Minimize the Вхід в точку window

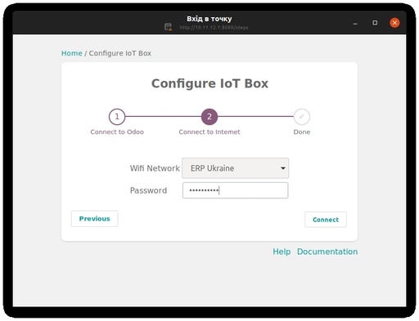(x=355, y=24)
